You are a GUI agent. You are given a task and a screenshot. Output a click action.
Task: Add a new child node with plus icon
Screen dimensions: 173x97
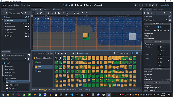point(3,13)
